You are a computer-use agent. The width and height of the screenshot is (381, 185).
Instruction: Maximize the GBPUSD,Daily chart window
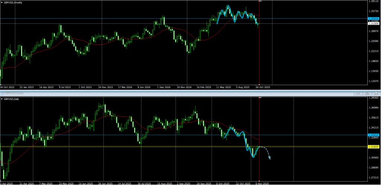click(x=366, y=93)
